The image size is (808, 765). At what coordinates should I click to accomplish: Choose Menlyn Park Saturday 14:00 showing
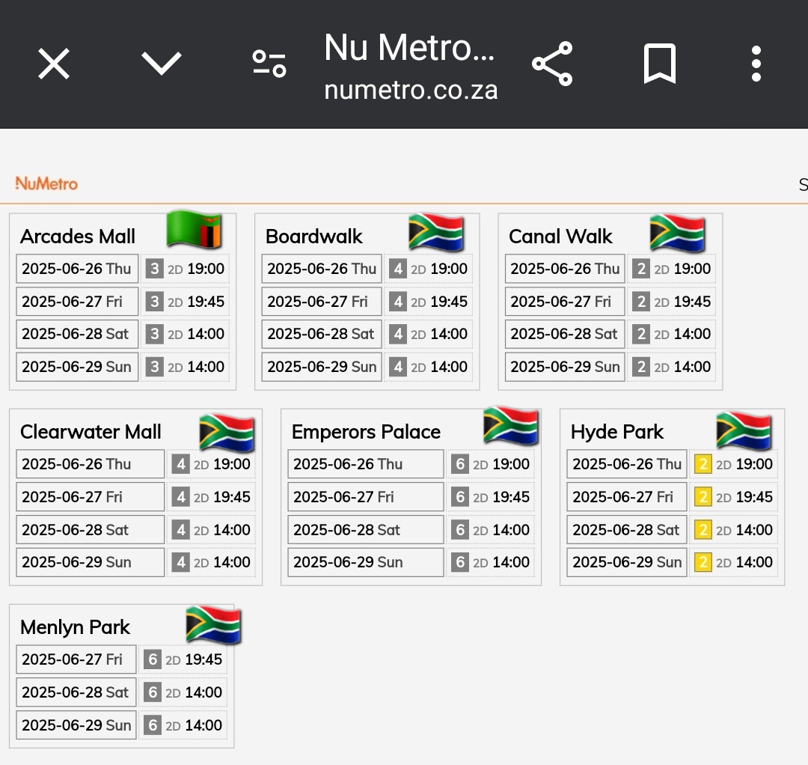tap(183, 692)
